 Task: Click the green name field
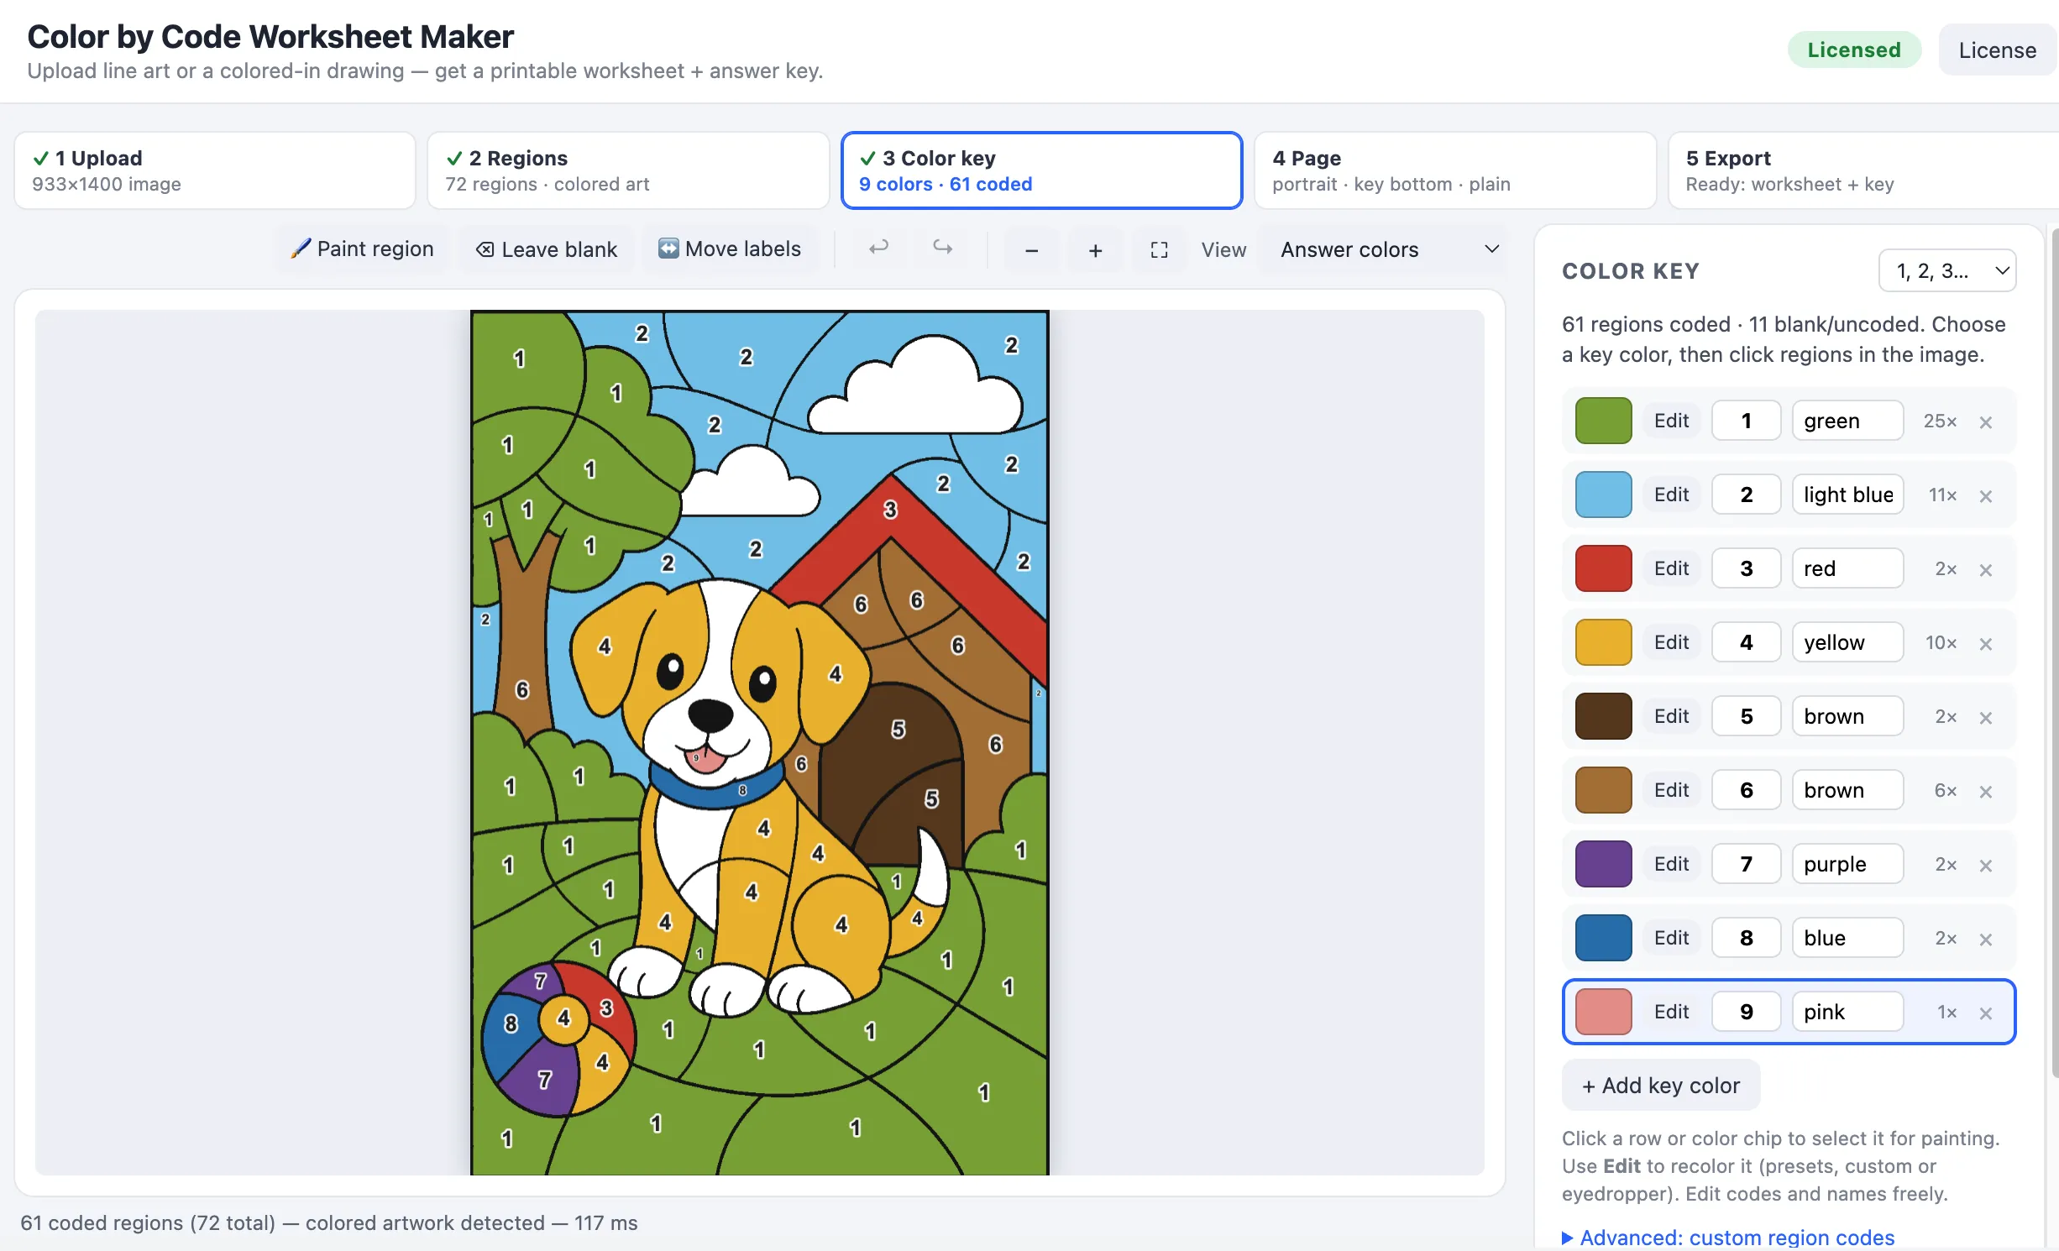pyautogui.click(x=1847, y=421)
